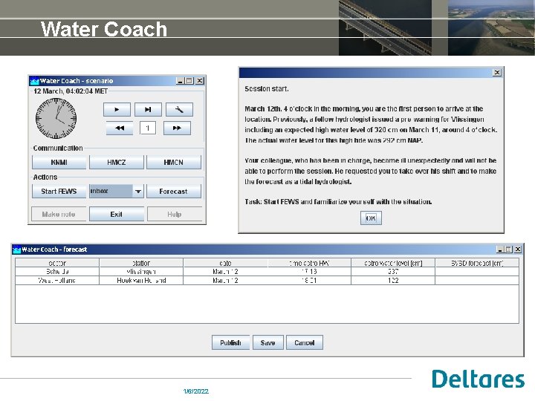The image size is (535, 401).
Task: Close the Water Coach forecast window
Action: click(518, 250)
